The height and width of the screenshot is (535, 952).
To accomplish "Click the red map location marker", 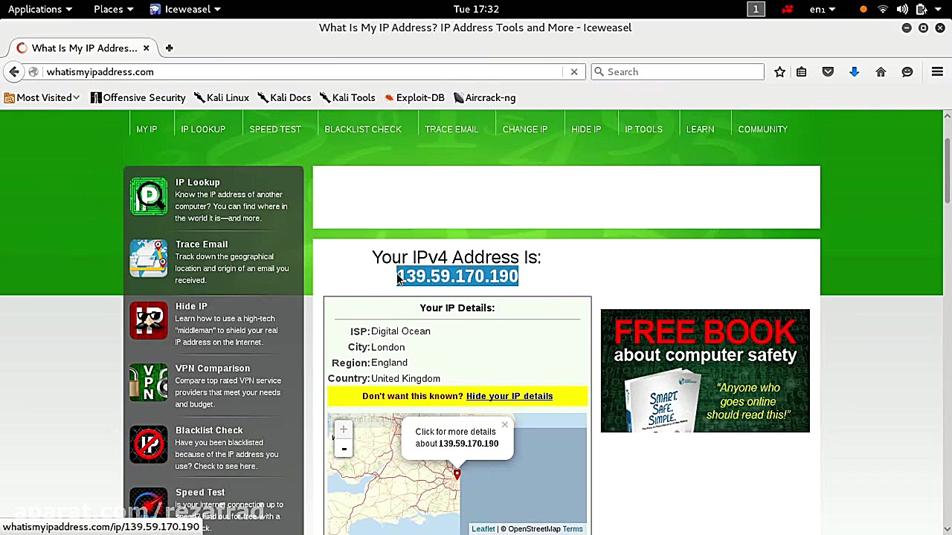I will tap(457, 473).
